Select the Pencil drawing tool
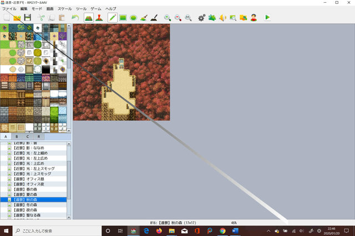355x236 pixels. 113,18
